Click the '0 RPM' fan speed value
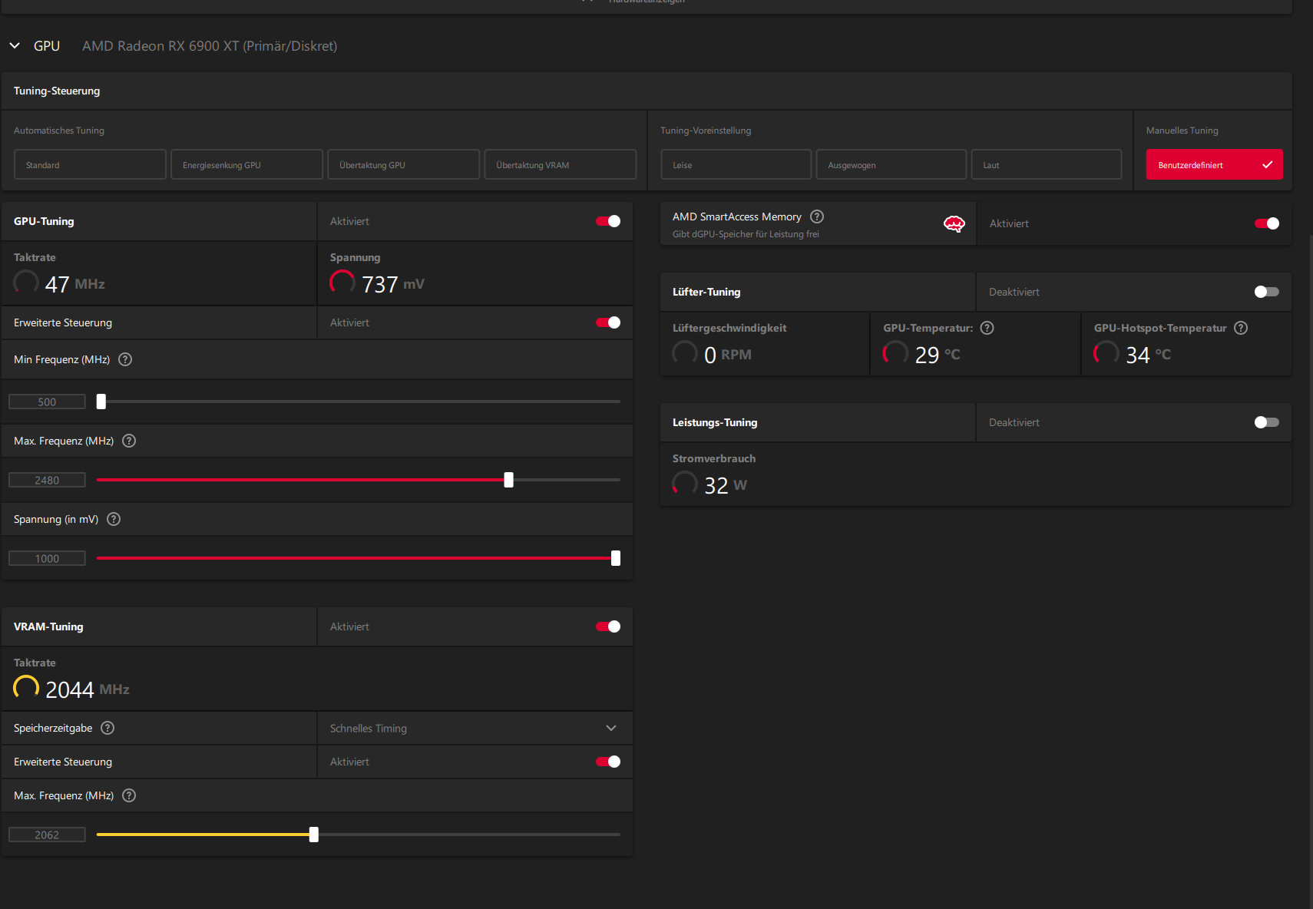The image size is (1313, 909). [728, 355]
